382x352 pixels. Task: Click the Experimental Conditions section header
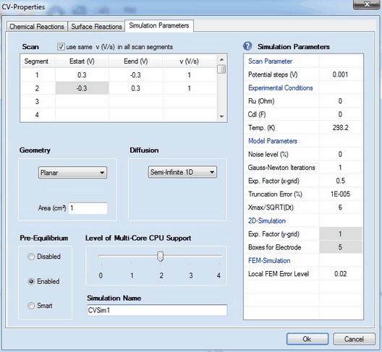tap(281, 88)
